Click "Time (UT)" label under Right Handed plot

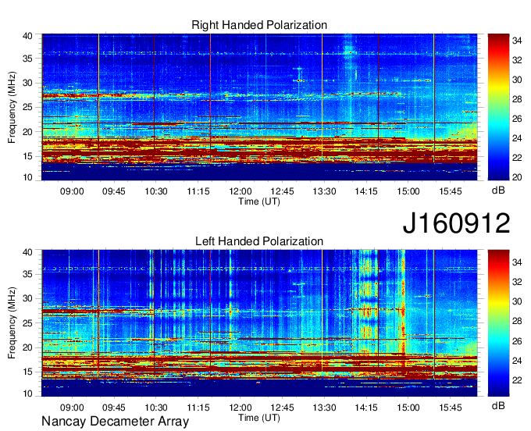click(259, 201)
